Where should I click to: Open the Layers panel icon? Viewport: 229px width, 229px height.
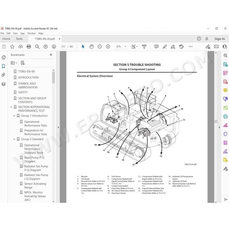pos(4,84)
